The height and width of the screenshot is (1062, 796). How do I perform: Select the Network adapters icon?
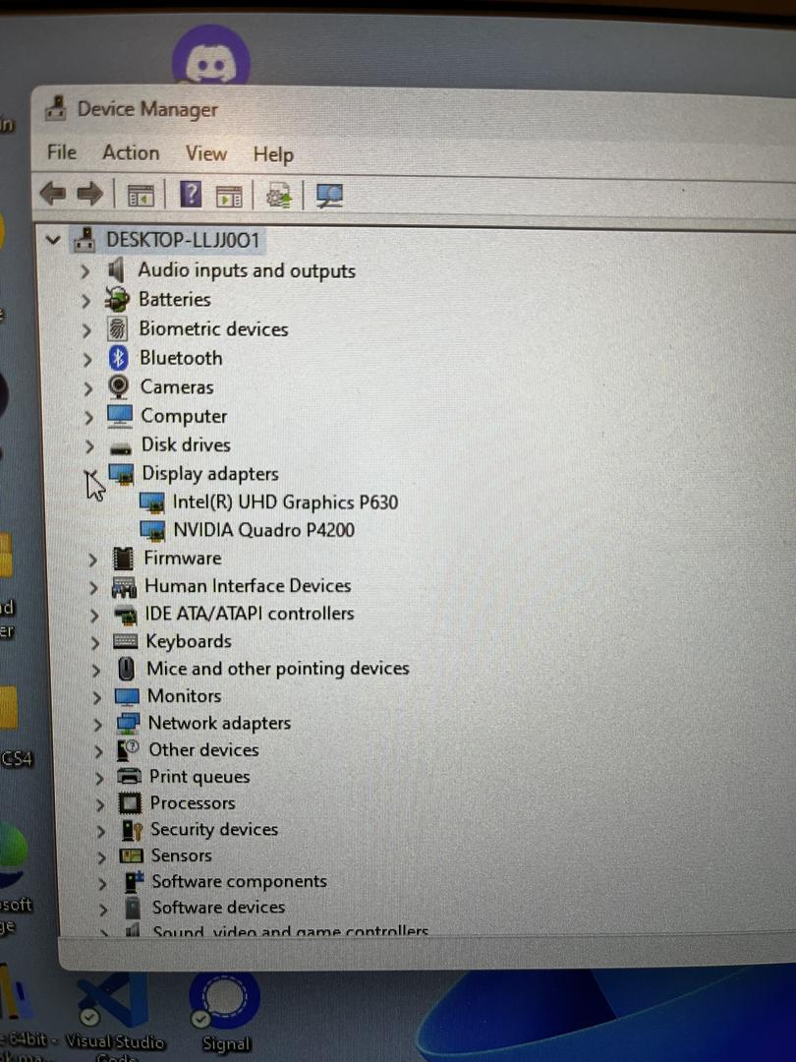point(128,724)
